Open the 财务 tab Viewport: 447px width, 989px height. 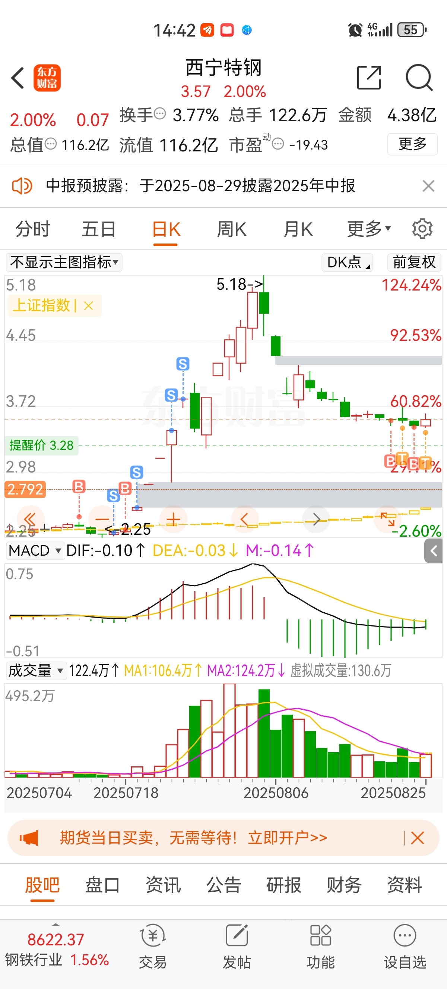344,885
